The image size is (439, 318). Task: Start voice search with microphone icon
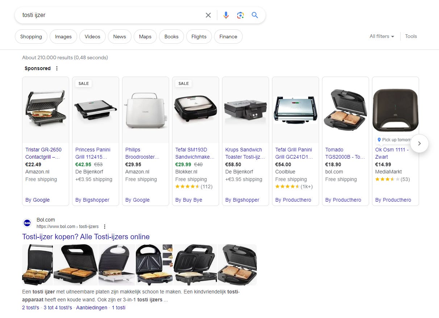(226, 15)
